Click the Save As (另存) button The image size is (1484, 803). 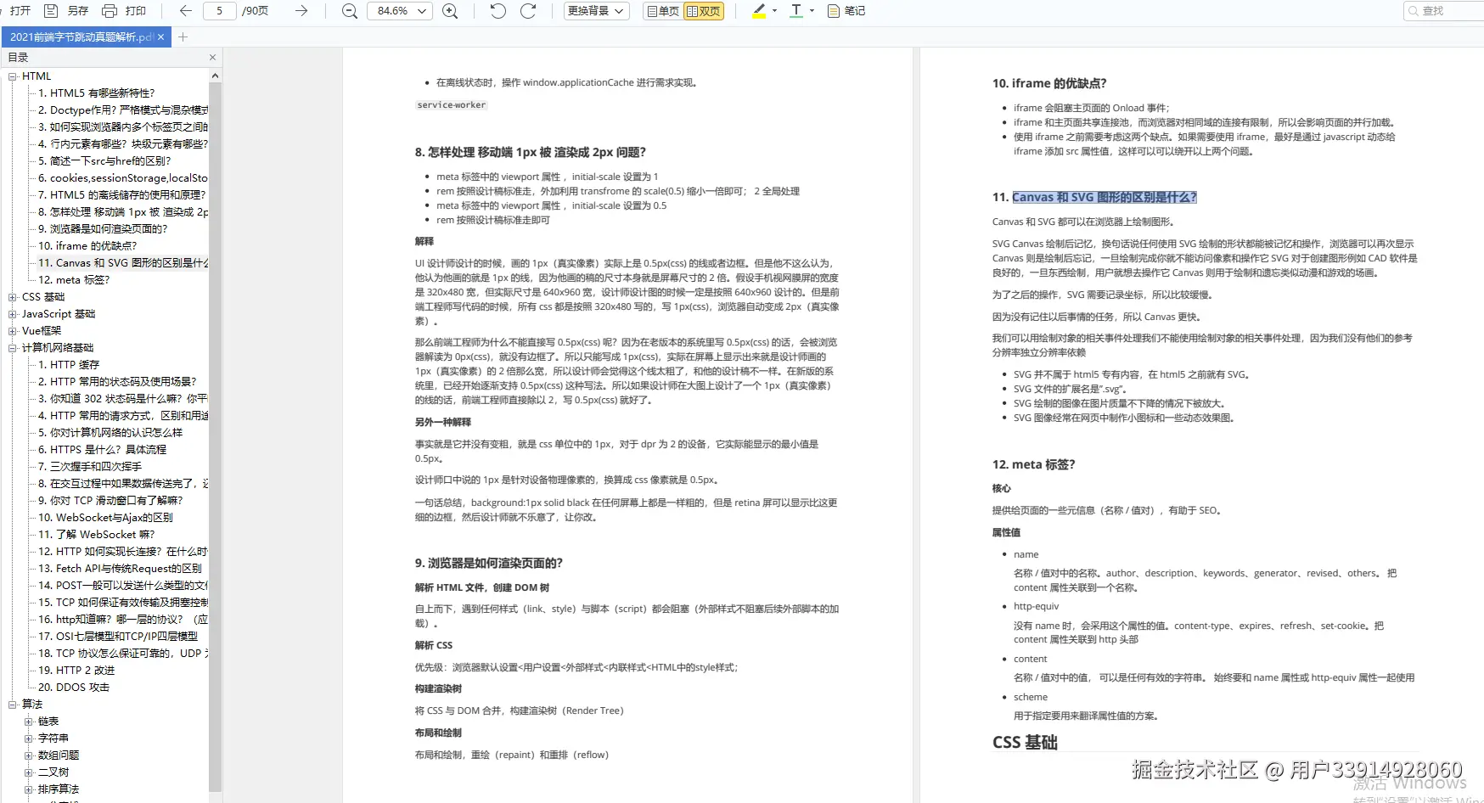pos(66,11)
